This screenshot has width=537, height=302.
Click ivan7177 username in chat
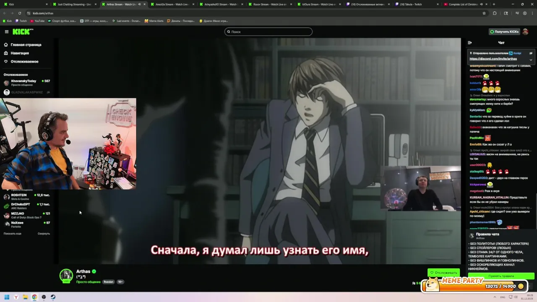476,76
